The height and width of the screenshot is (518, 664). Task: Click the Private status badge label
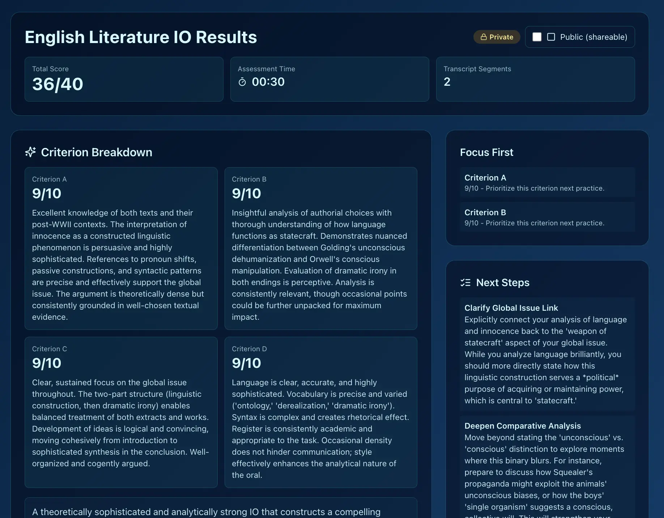click(497, 37)
